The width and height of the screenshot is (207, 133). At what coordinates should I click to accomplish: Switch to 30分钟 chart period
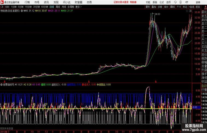click(x=36, y=7)
